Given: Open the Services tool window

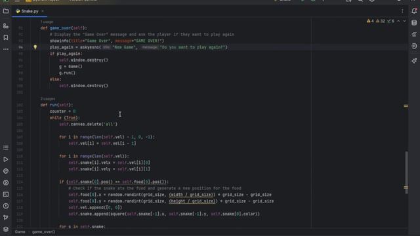Looking at the screenshot, I should [x=6, y=183].
